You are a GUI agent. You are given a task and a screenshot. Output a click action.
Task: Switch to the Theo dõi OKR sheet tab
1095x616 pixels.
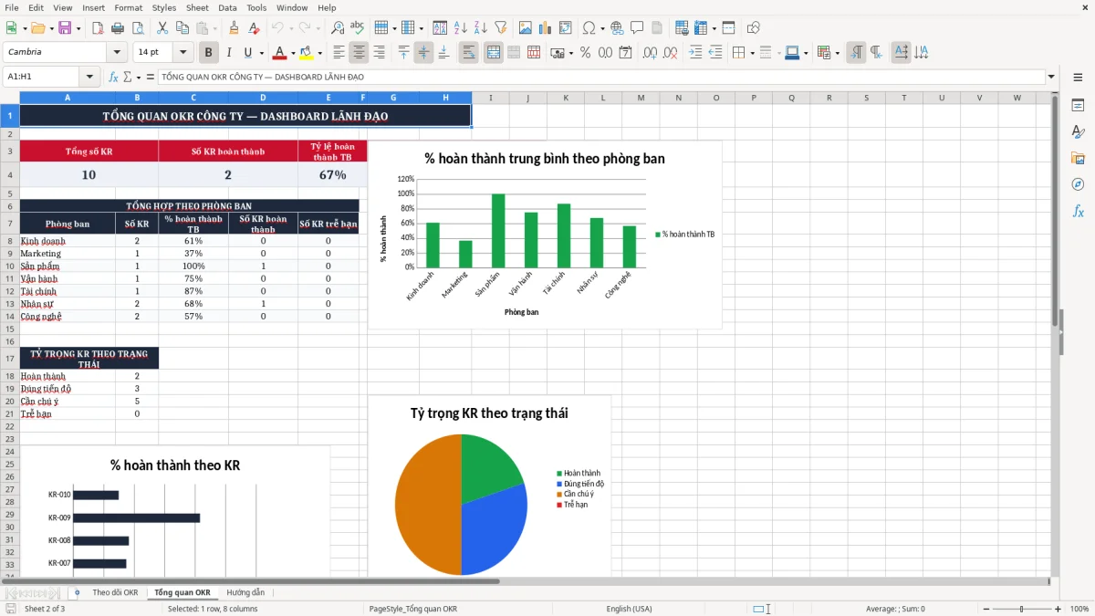(115, 592)
